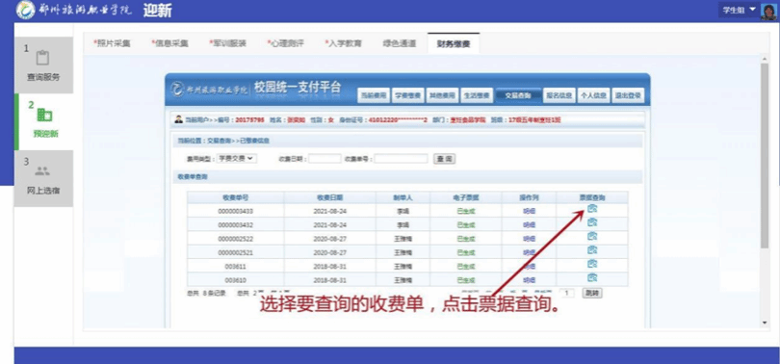Click the 查询 search button
Image resolution: width=780 pixels, height=364 pixels.
tap(444, 159)
